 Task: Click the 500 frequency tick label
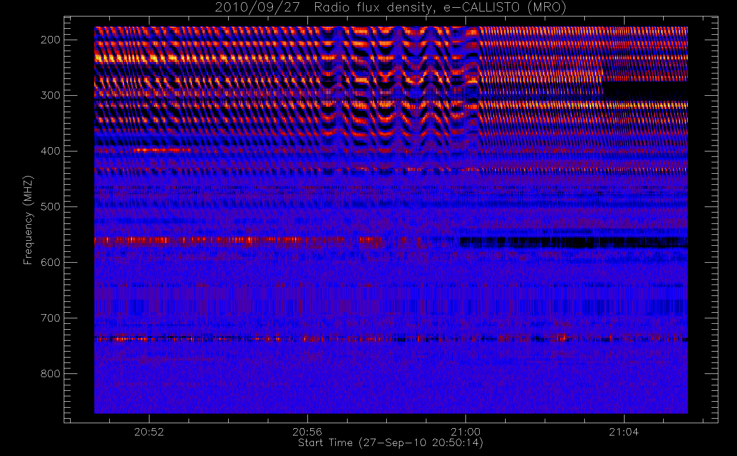(51, 207)
